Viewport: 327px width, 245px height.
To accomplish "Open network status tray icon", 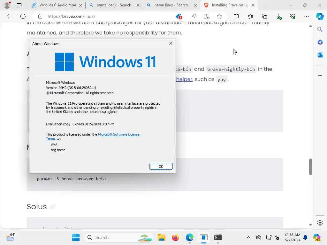I will 269,237.
